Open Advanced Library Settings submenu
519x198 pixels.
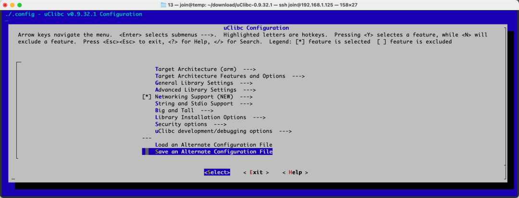tap(205, 90)
